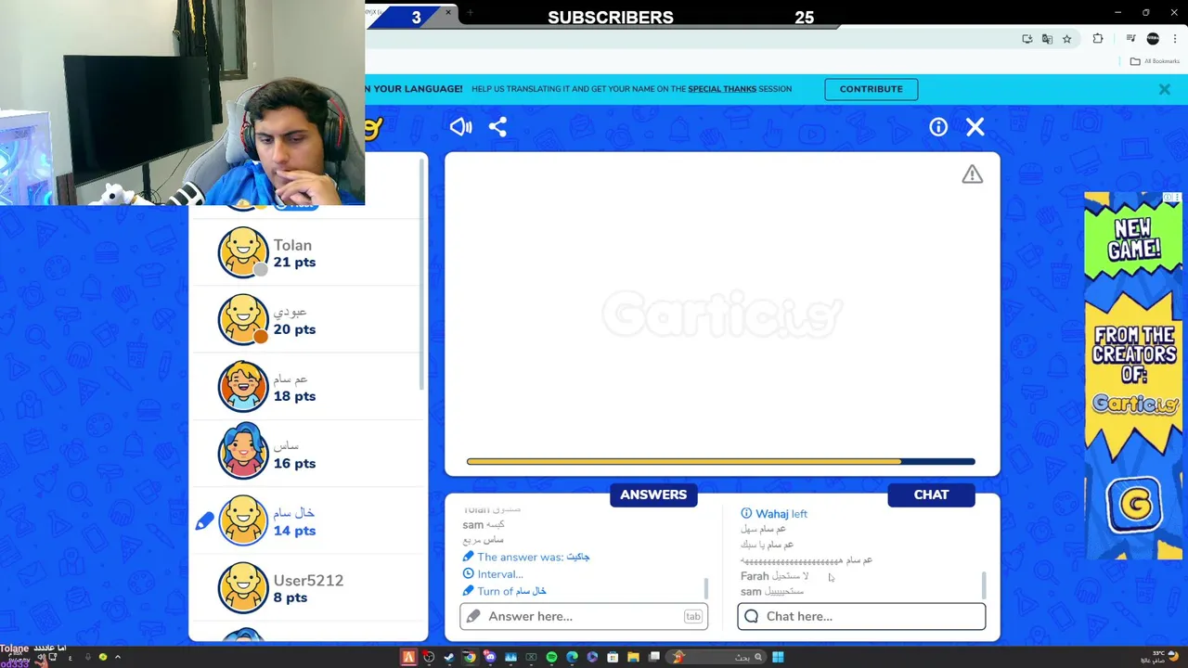Report drawing with the warning triangle icon
Screen dimensions: 1188x668
[972, 174]
